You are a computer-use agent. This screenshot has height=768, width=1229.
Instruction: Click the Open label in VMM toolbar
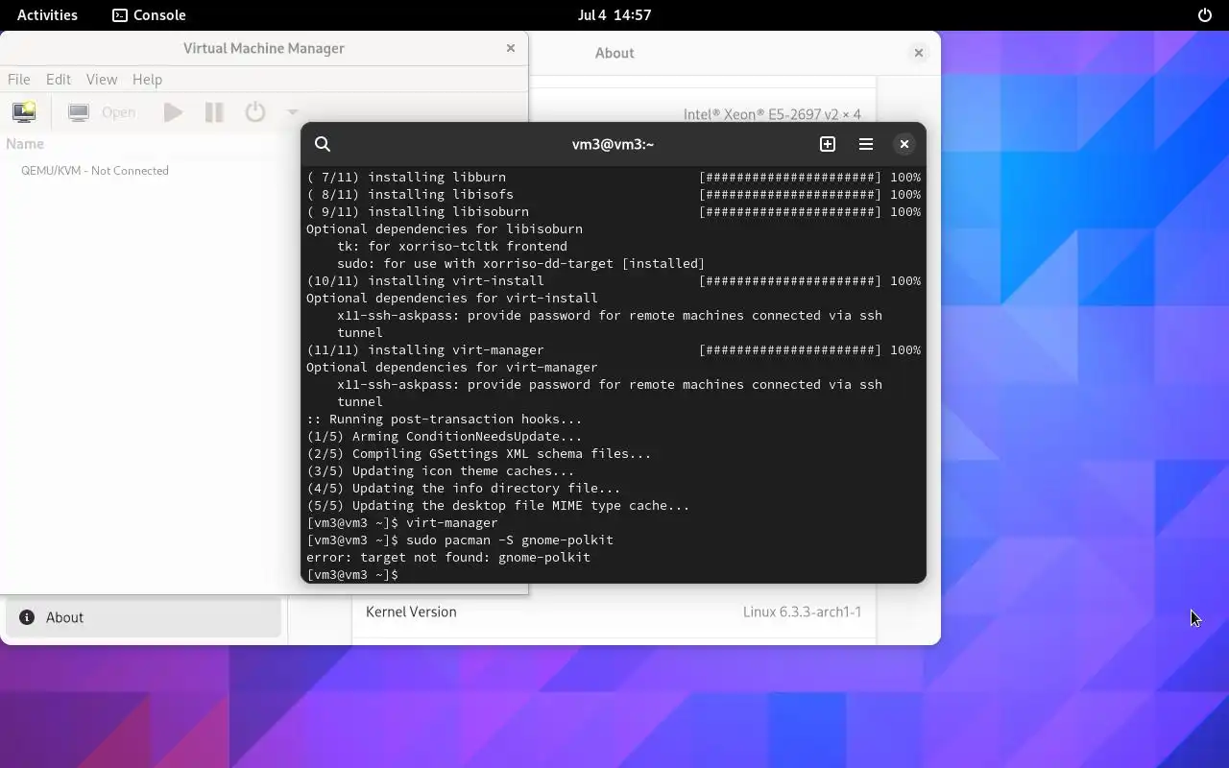coord(118,112)
